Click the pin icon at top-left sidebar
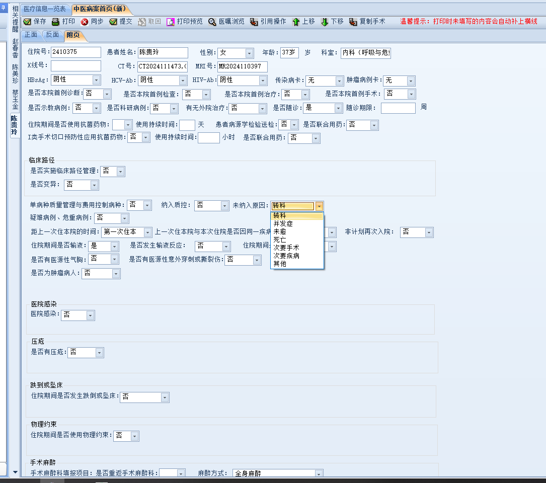Image resolution: width=546 pixels, height=483 pixels. point(4,7)
